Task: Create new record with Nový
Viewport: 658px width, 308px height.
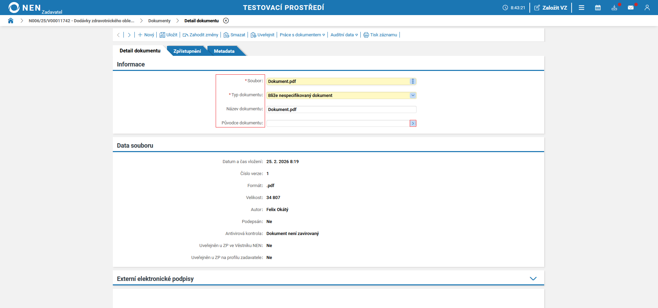Action: click(146, 35)
